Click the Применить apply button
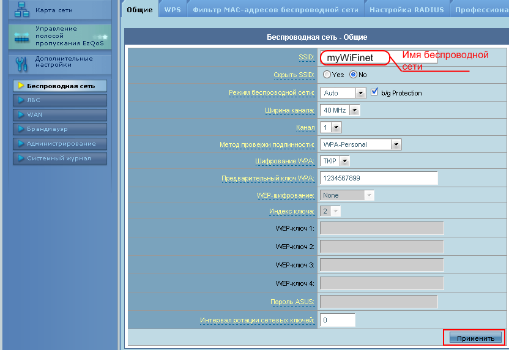The width and height of the screenshot is (509, 350). pos(475,338)
